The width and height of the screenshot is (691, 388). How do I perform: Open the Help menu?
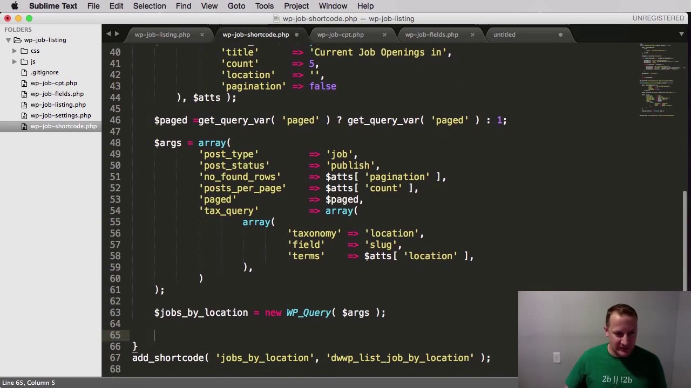click(365, 6)
